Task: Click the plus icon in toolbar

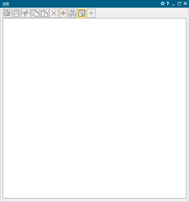Action: [x=91, y=13]
